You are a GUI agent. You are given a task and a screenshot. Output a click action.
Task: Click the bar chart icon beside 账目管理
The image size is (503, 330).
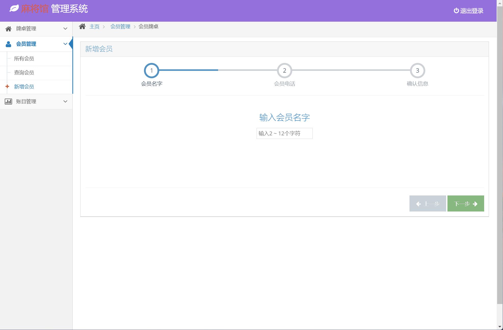click(x=8, y=101)
